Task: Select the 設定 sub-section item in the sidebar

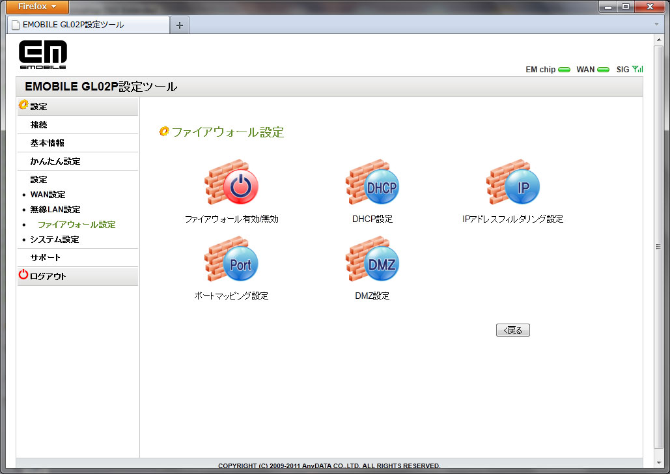Action: click(x=38, y=180)
